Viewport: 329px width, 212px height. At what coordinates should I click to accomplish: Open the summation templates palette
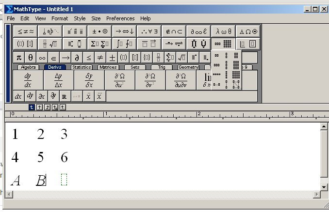tap(99, 44)
